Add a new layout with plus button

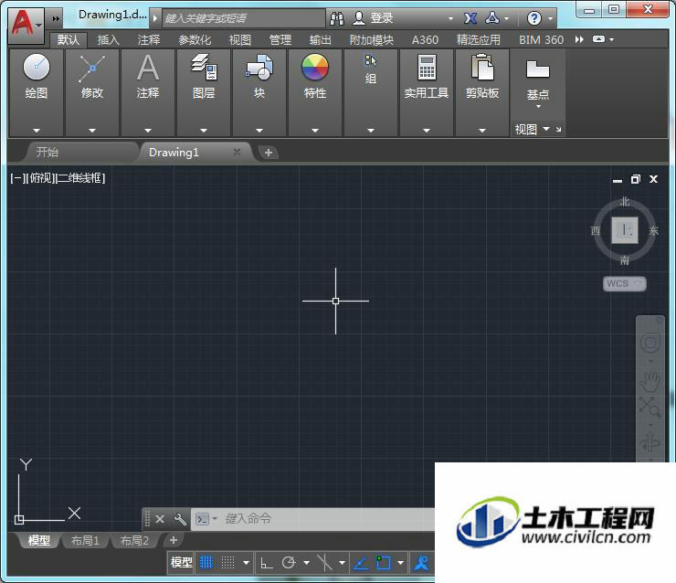[x=174, y=540]
